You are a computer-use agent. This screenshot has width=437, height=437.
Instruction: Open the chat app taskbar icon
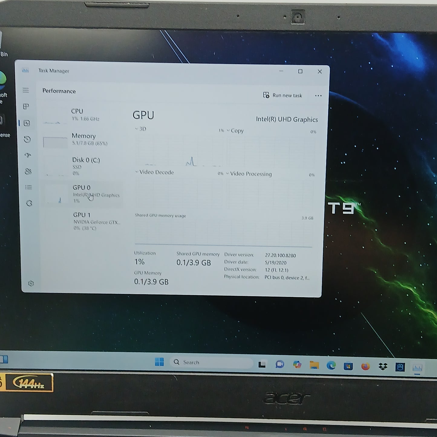point(280,364)
